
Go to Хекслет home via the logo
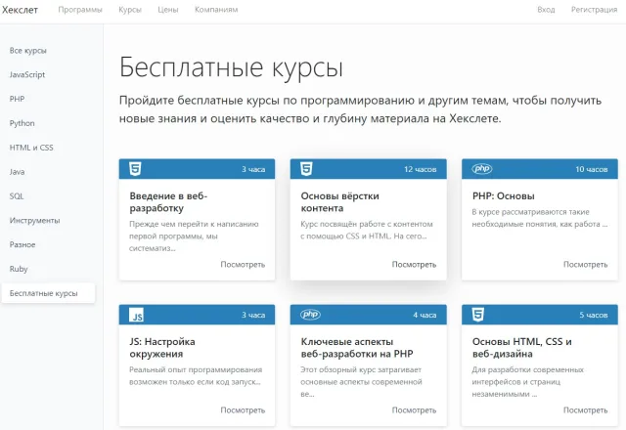[20, 10]
